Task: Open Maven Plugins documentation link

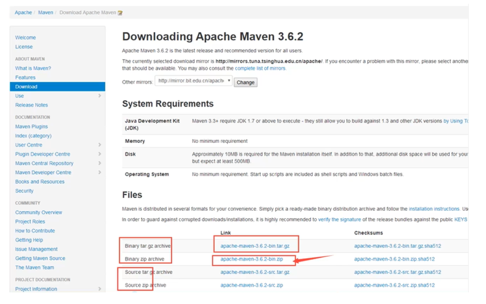Action: tap(31, 127)
